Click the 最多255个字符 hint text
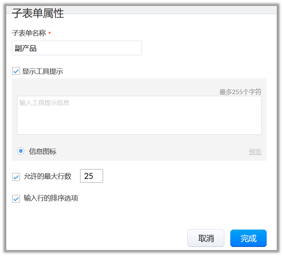 240,92
